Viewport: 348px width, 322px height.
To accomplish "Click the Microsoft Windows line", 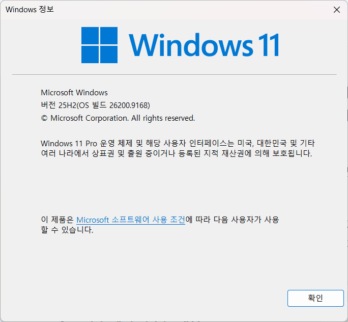I will [x=74, y=92].
